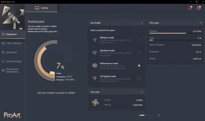Click the 1300 mV voltage value
The height and width of the screenshot is (121, 205).
pyautogui.click(x=197, y=59)
